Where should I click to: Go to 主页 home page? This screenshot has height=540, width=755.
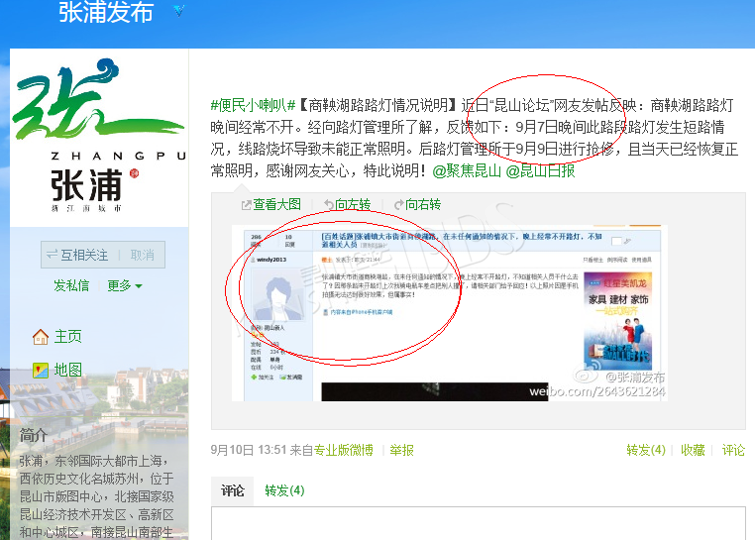click(x=68, y=336)
